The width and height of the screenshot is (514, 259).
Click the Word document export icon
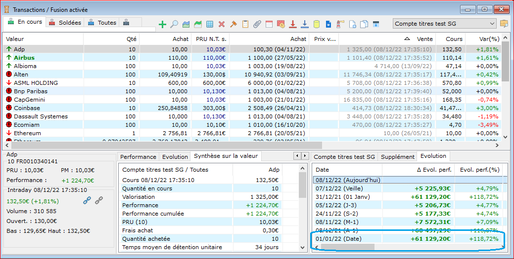[x=328, y=24]
